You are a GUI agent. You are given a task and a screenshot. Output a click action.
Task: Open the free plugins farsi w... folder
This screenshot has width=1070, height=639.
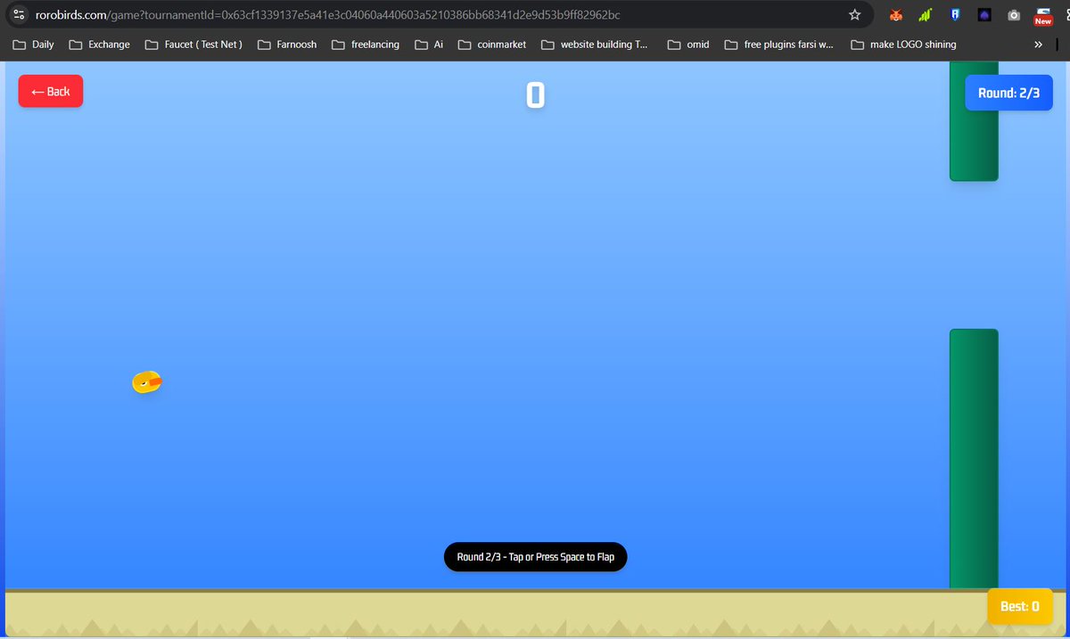click(779, 44)
